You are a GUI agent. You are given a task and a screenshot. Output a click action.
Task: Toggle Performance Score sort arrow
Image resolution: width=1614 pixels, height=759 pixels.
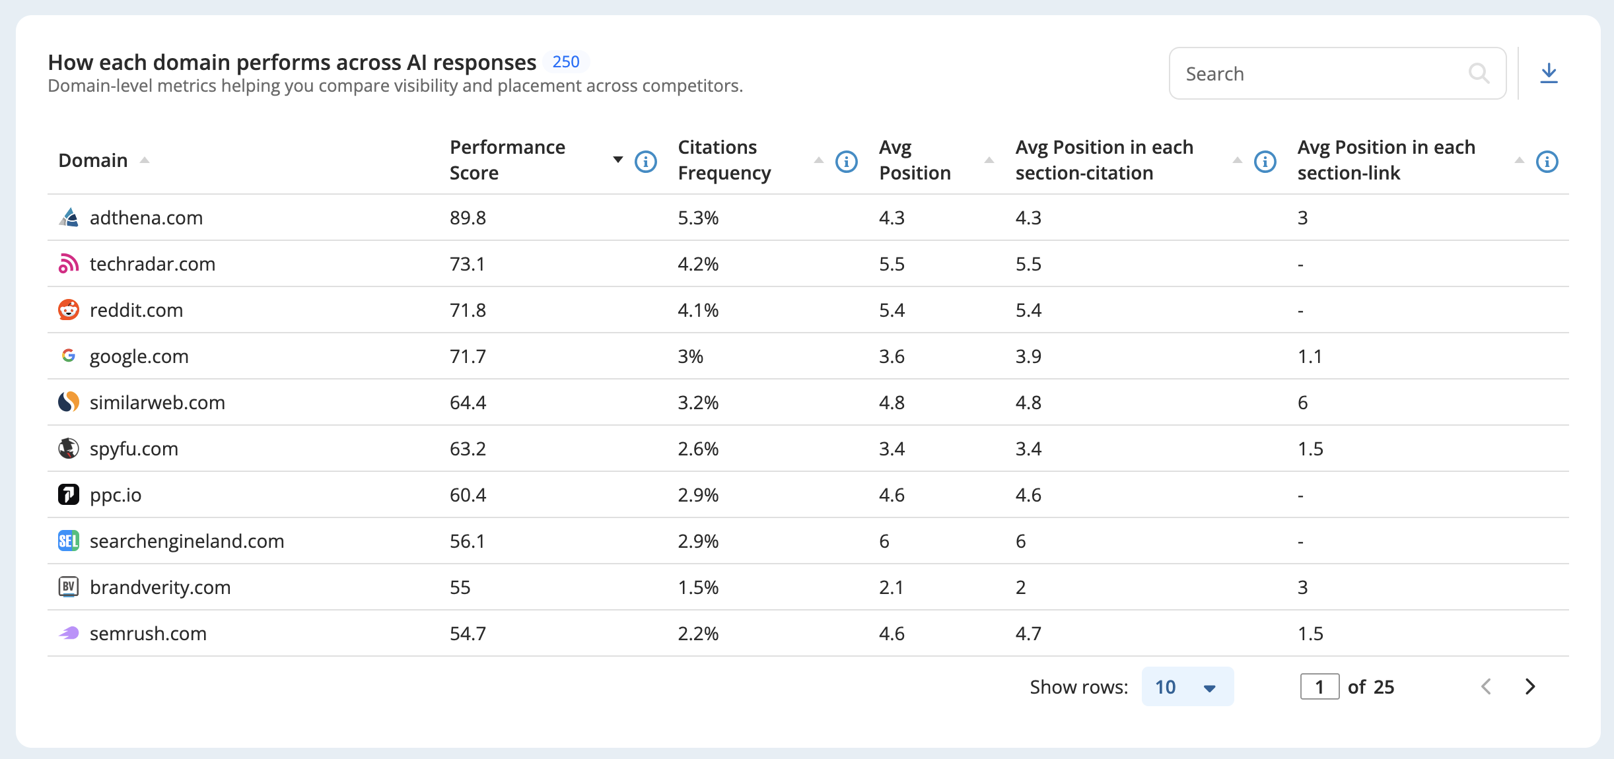pos(617,160)
